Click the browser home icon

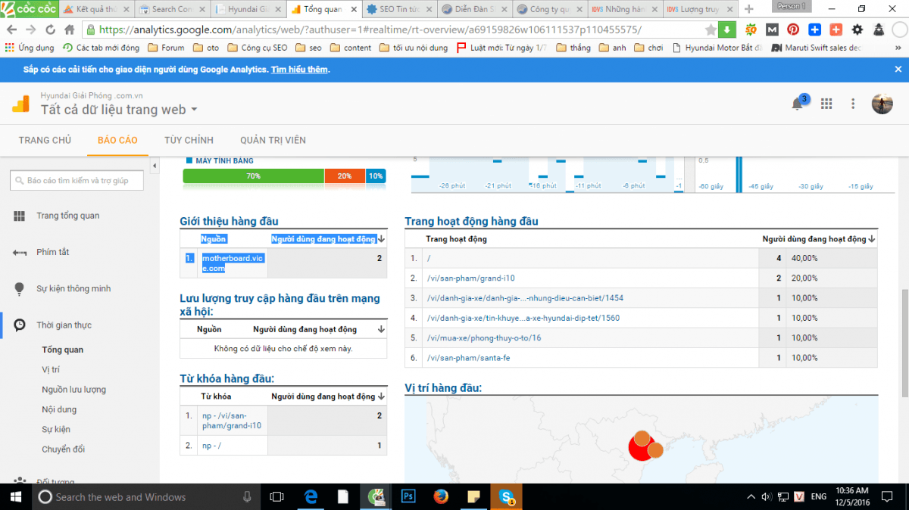[69, 30]
